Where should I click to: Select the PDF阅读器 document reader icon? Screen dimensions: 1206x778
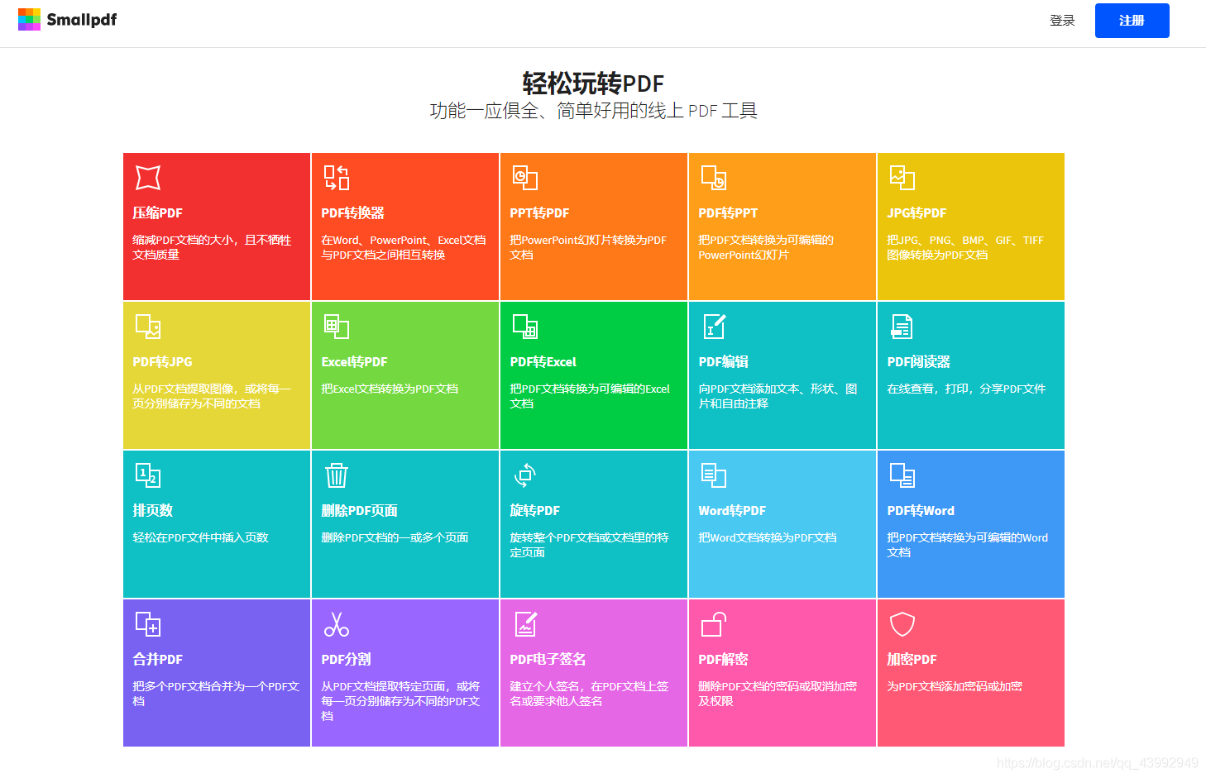tap(902, 327)
